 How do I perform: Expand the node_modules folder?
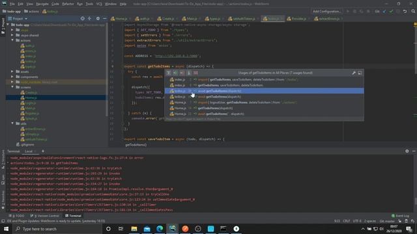pyautogui.click(x=12, y=82)
